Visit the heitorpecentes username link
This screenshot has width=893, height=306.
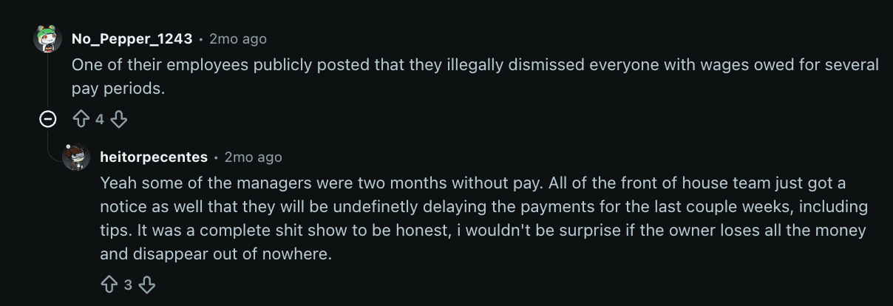coord(154,157)
